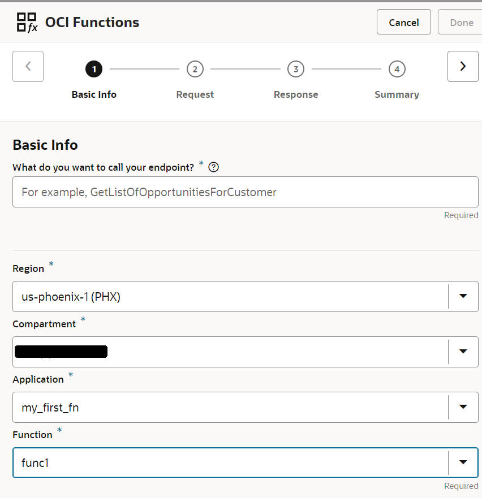Click step 3 circle in the wizard
This screenshot has width=482, height=498.
(x=296, y=69)
